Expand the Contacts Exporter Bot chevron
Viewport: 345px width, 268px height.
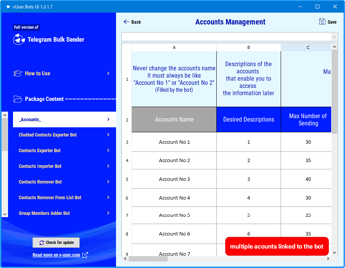108,150
